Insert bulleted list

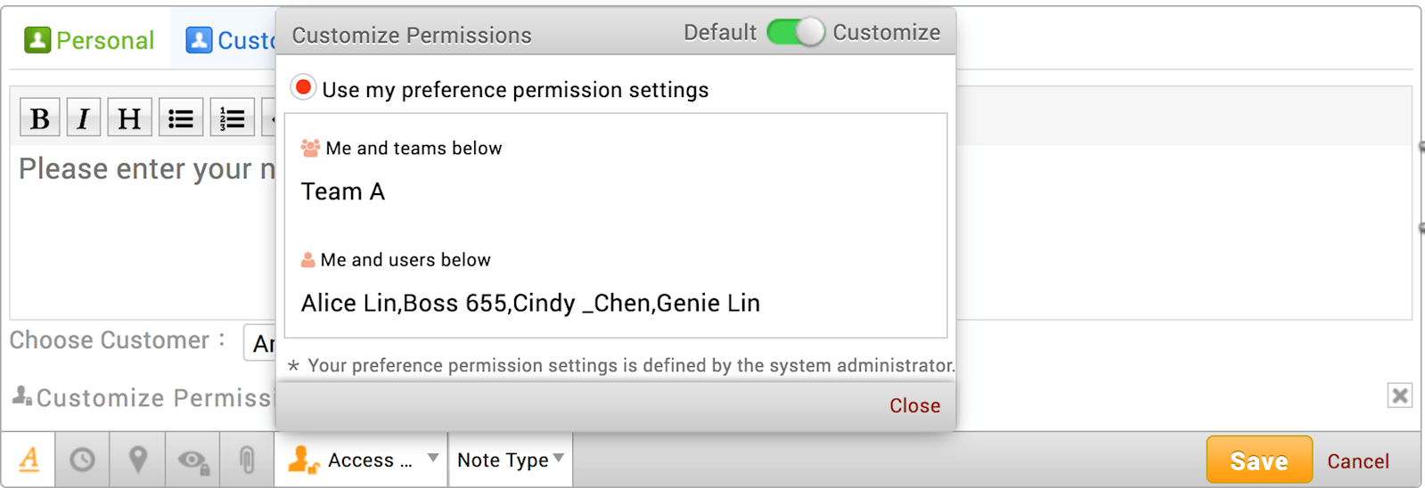[x=181, y=118]
